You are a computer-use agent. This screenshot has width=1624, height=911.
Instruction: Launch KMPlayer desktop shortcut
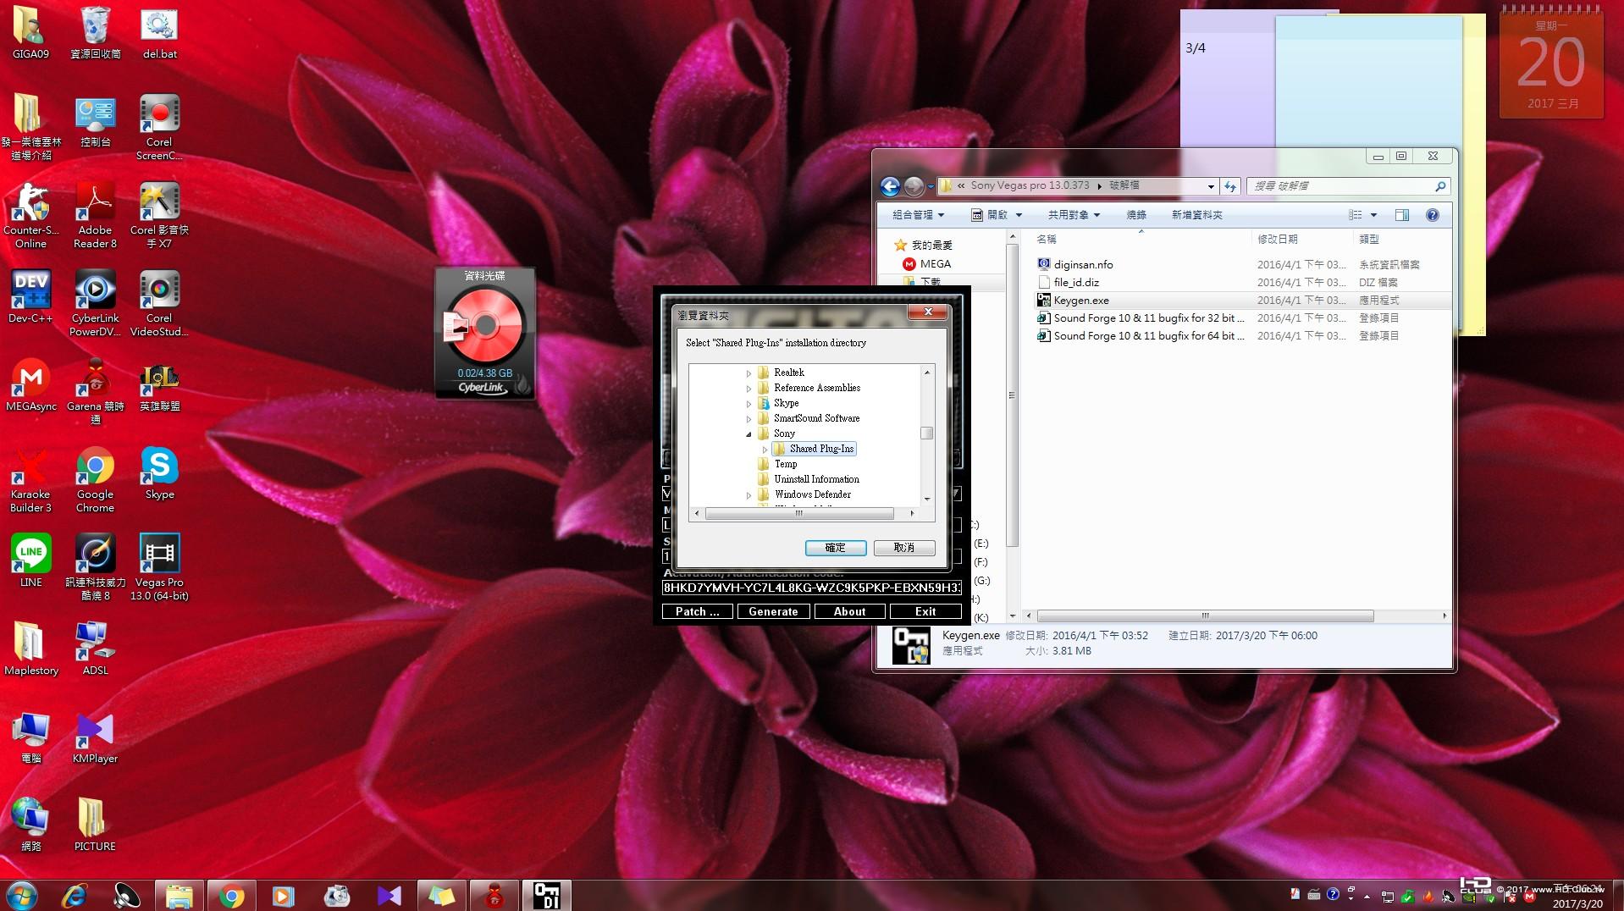(95, 737)
